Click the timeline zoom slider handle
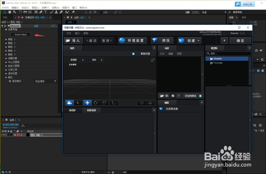This screenshot has height=174, width=266. (113, 172)
